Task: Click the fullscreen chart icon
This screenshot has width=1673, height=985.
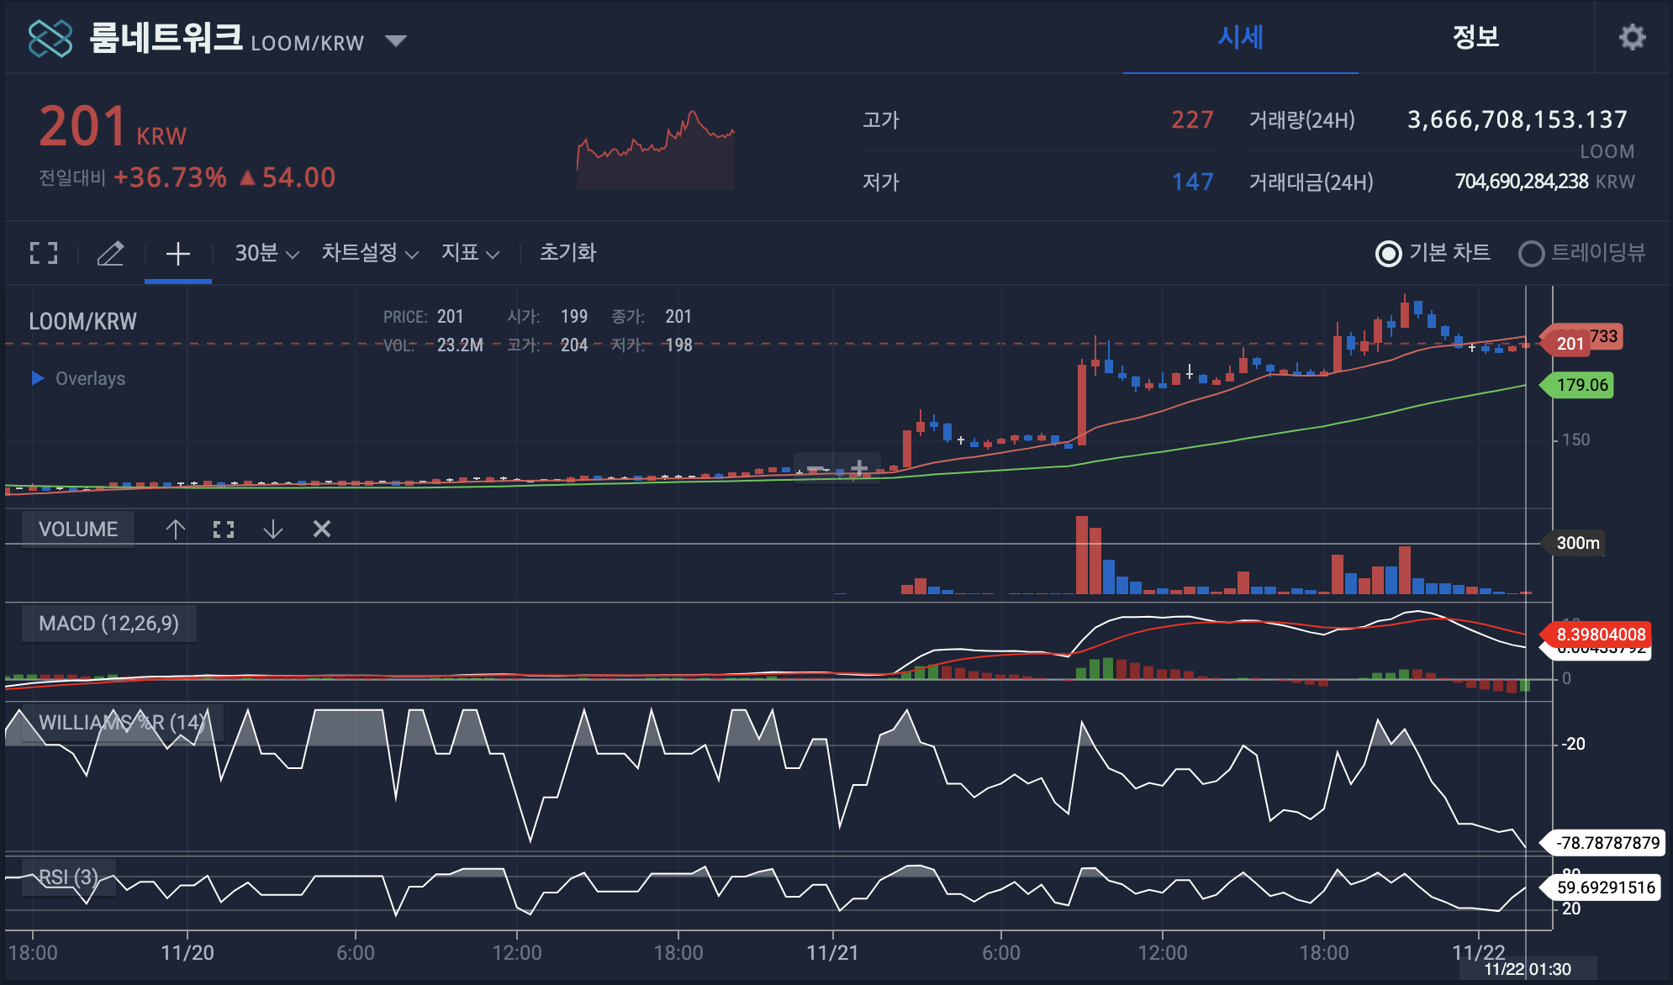Action: point(44,253)
